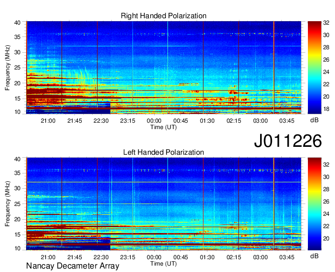Click the "Right Handed Polarization" plot title
The width and height of the screenshot is (335, 272).
pyautogui.click(x=164, y=16)
